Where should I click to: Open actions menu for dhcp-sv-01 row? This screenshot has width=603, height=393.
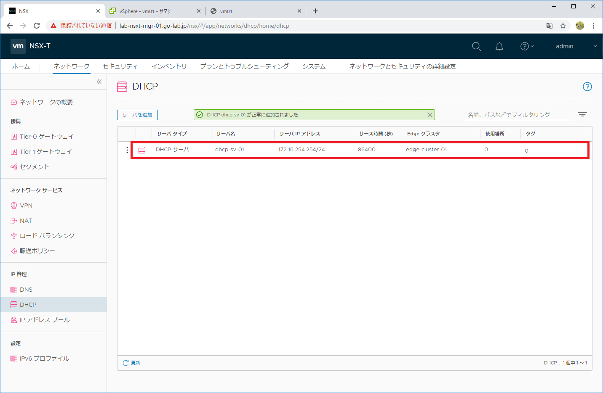coord(127,150)
